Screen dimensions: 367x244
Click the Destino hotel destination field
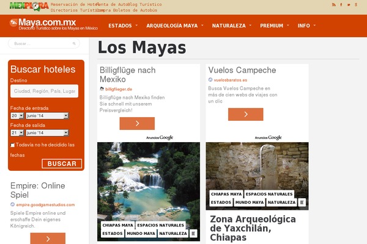(x=44, y=91)
